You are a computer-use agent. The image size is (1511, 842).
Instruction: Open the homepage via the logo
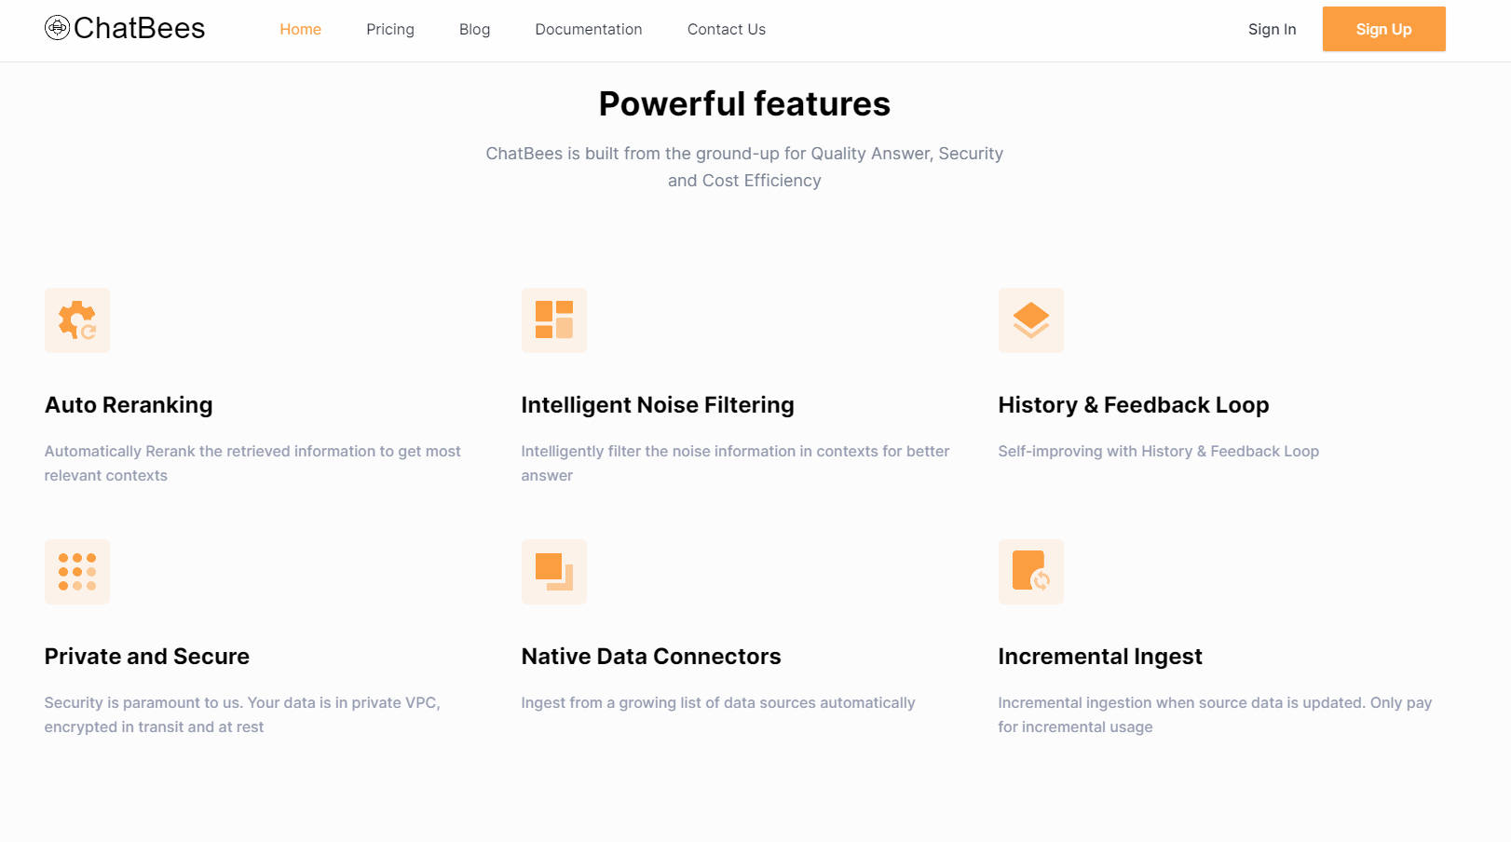126,28
